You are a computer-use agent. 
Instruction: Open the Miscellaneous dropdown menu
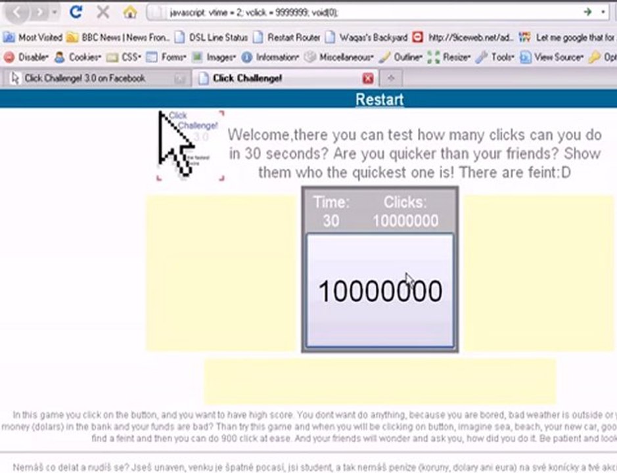click(x=339, y=57)
